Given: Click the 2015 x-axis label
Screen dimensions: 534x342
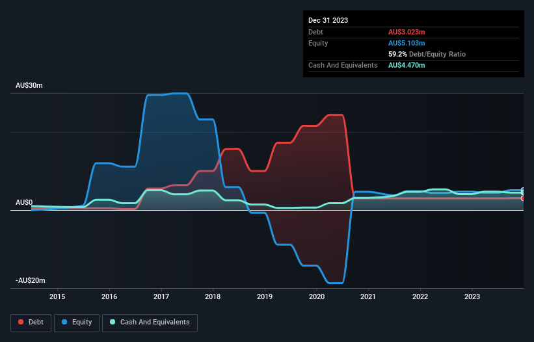Looking at the screenshot, I should click(x=57, y=296).
